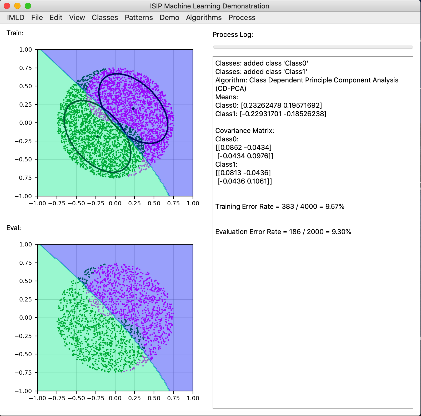
Task: Open the IMLD menu
Action: pos(16,18)
